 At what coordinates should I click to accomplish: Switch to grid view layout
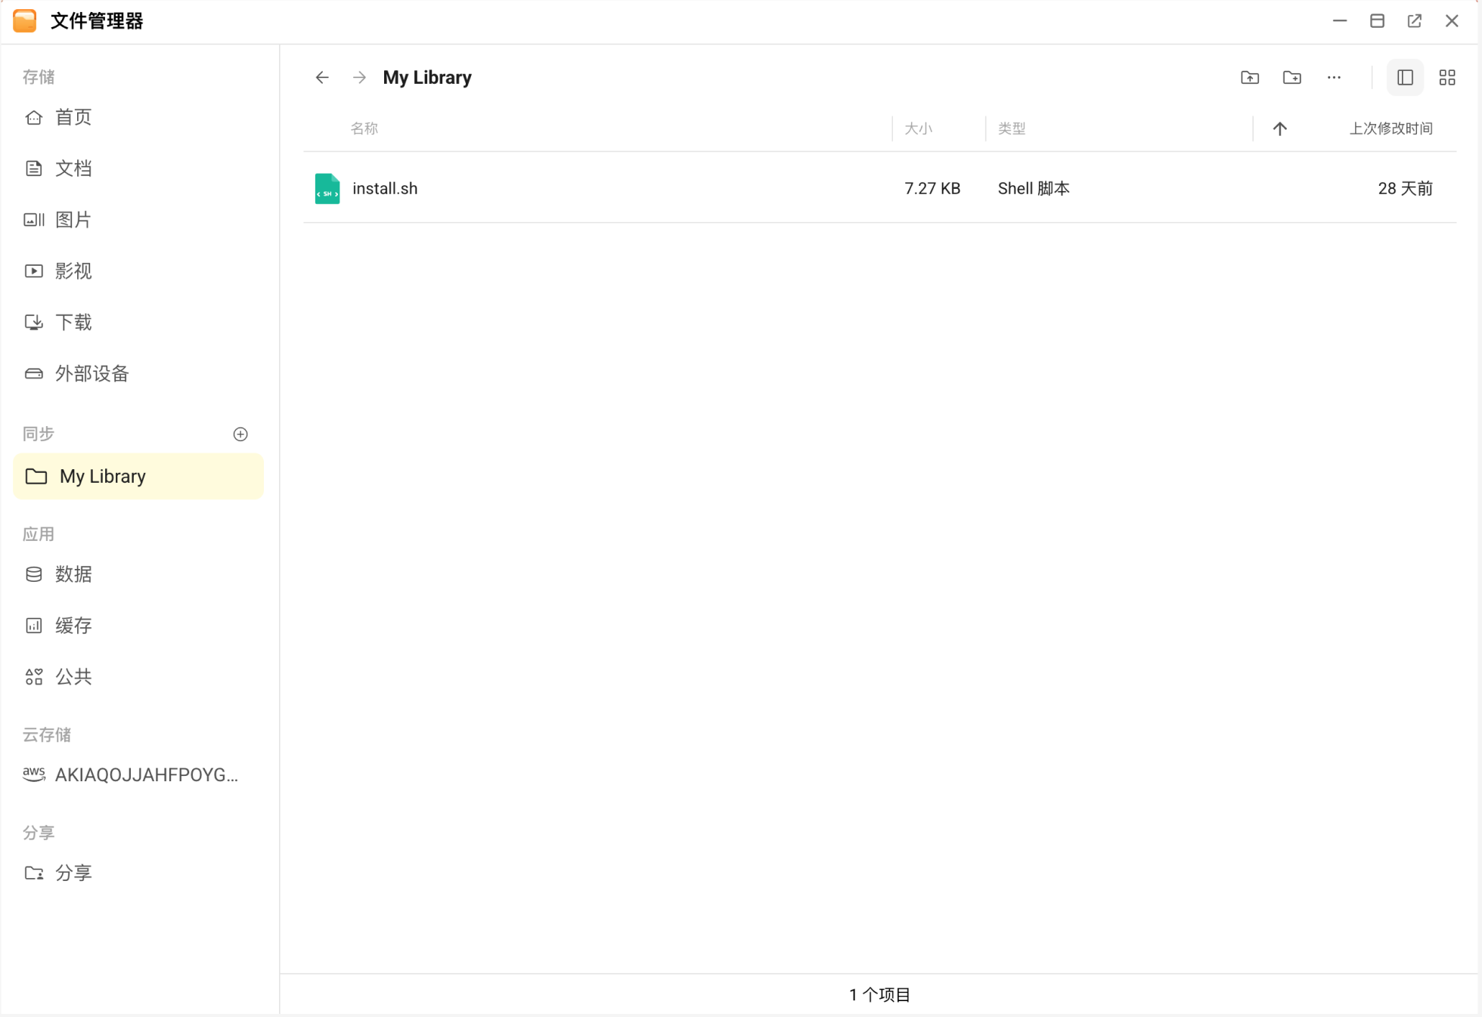[1447, 77]
